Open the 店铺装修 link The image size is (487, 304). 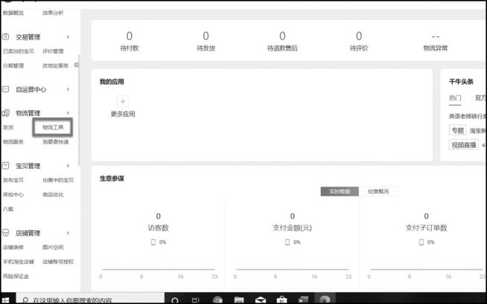(x=13, y=248)
